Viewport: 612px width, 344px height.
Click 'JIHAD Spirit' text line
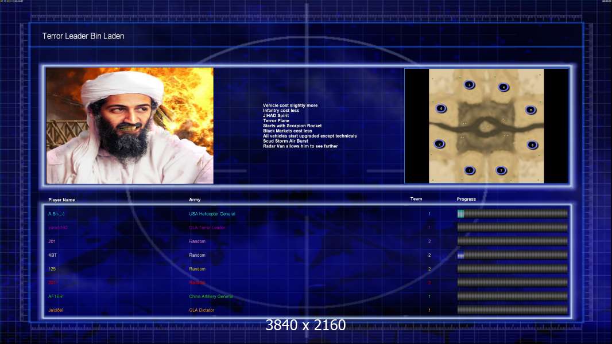tap(276, 115)
